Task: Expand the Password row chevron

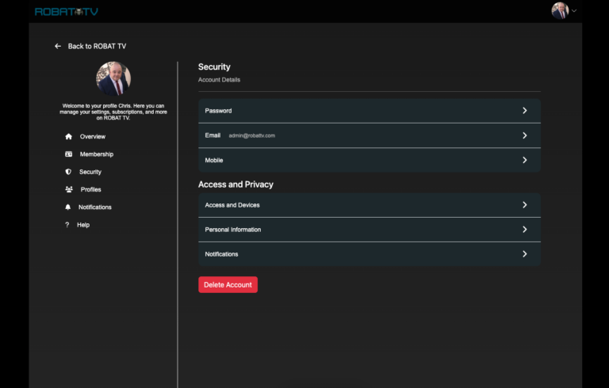Action: pyautogui.click(x=525, y=111)
